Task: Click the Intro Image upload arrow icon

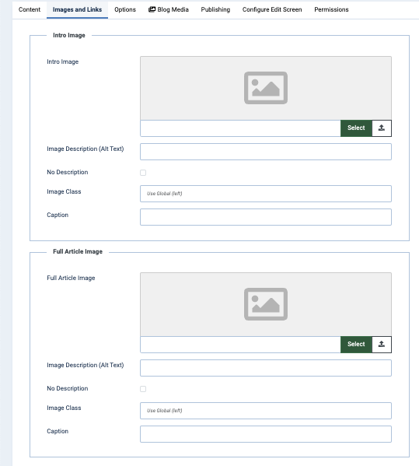Action: (382, 128)
